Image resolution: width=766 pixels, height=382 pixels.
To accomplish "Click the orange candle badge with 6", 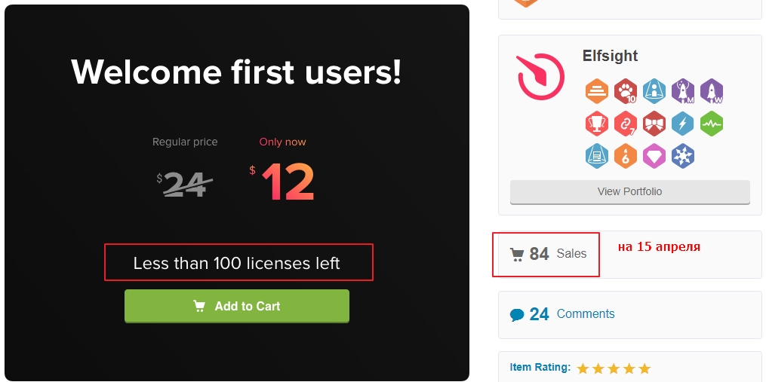I will (x=626, y=156).
